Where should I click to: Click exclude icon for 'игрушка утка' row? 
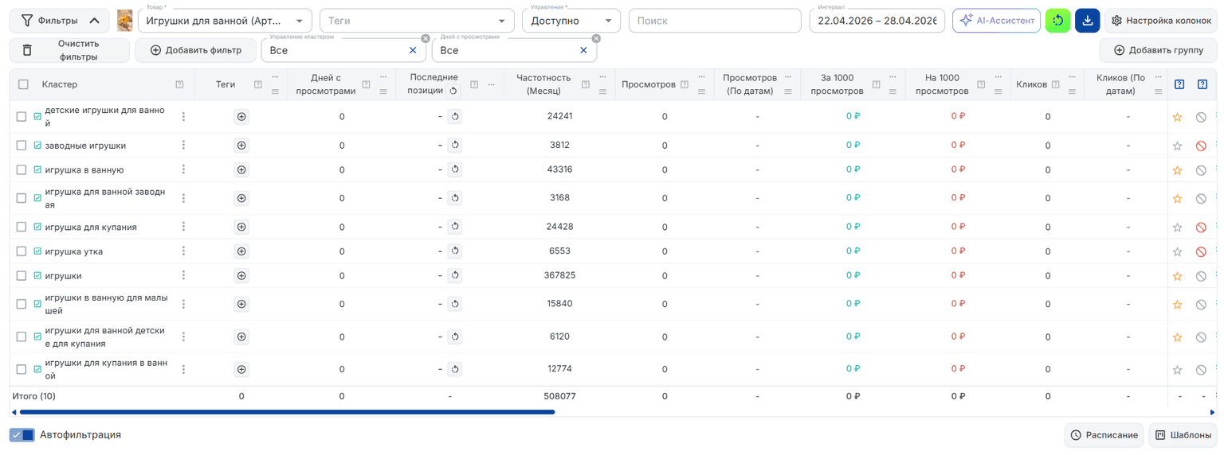coord(1201,251)
